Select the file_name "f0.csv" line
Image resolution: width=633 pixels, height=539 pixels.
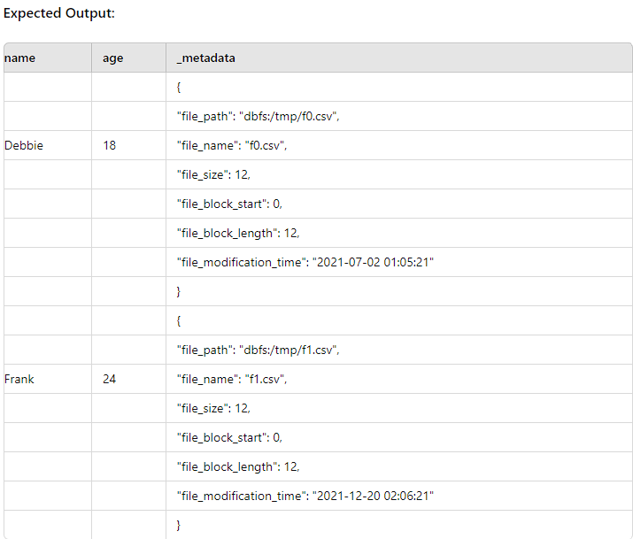[232, 145]
